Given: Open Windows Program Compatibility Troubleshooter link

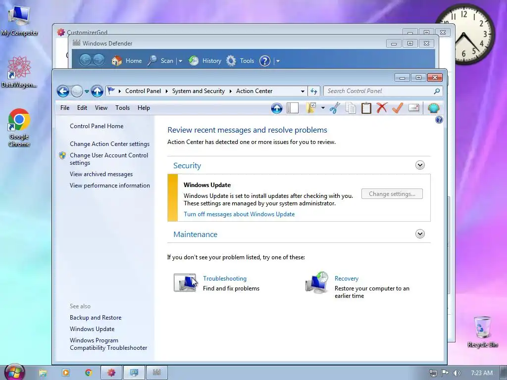Looking at the screenshot, I should click(x=108, y=344).
